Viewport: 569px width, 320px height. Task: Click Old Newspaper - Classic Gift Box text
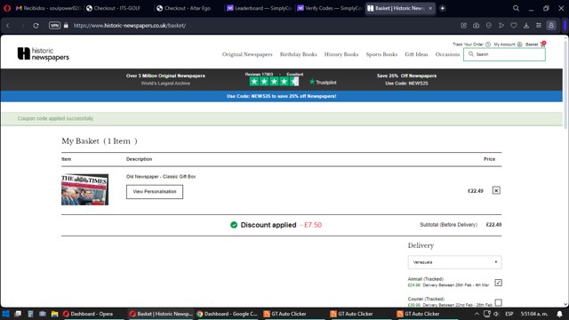click(x=161, y=177)
